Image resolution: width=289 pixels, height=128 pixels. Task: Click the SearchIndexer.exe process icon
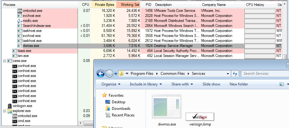pos(20,26)
